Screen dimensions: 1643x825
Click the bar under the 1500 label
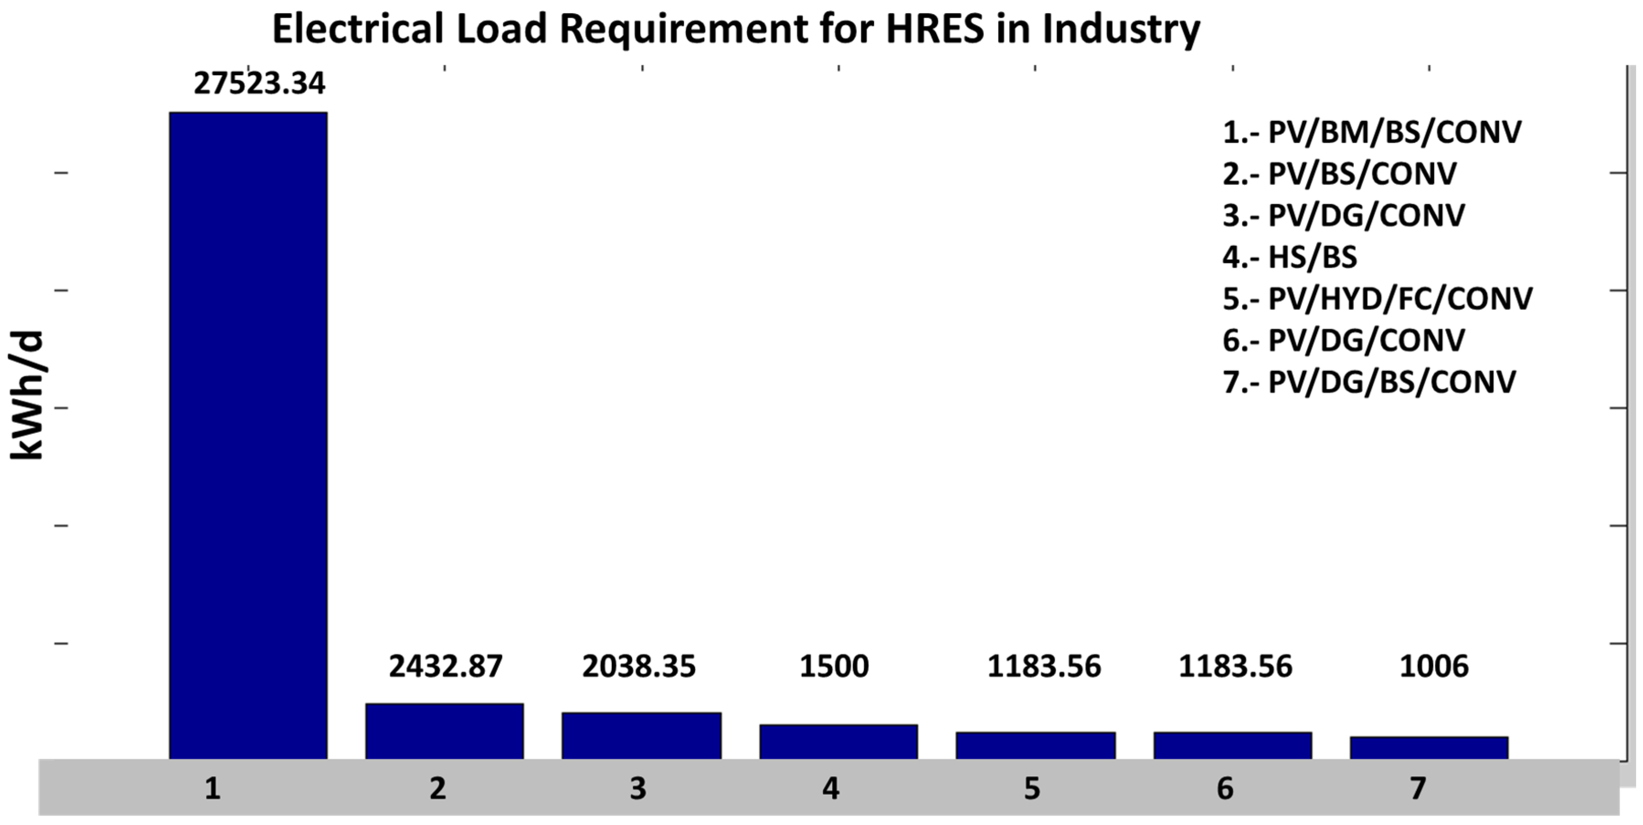(x=838, y=741)
